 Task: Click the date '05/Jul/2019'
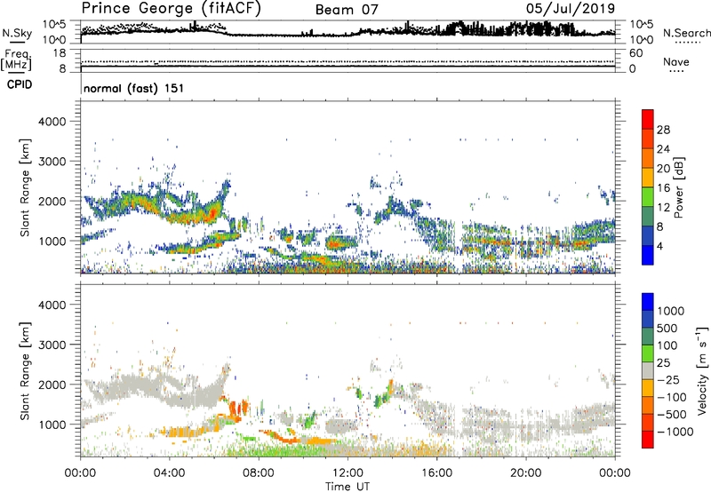pyautogui.click(x=571, y=9)
